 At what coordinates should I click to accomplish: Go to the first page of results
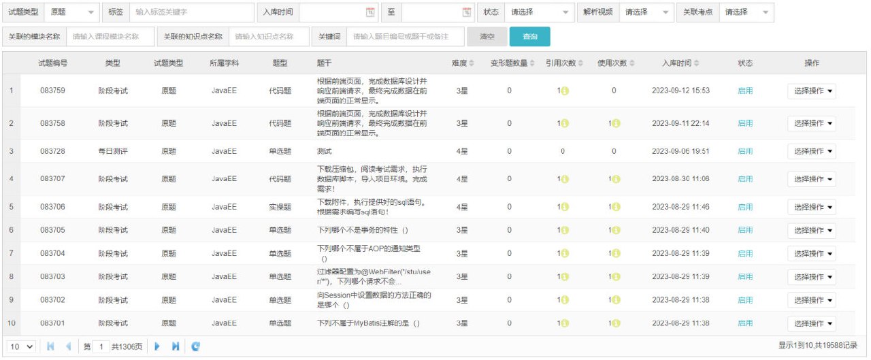click(x=50, y=346)
